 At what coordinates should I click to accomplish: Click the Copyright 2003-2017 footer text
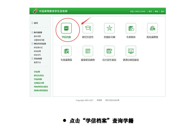click(85, 100)
